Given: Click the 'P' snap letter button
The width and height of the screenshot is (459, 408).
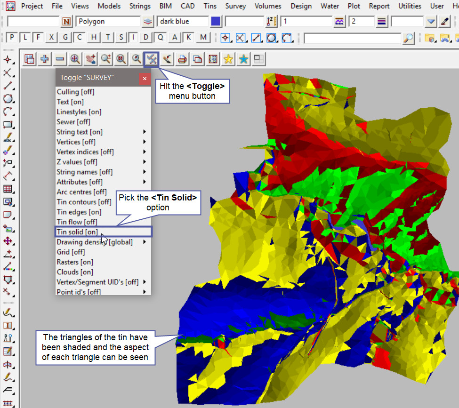Looking at the screenshot, I should (12, 38).
